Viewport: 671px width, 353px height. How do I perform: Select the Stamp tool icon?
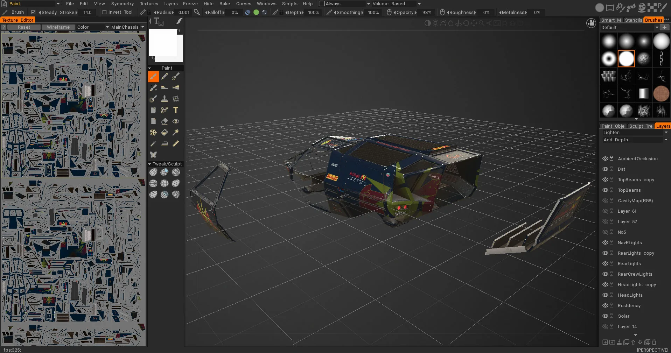(x=165, y=99)
